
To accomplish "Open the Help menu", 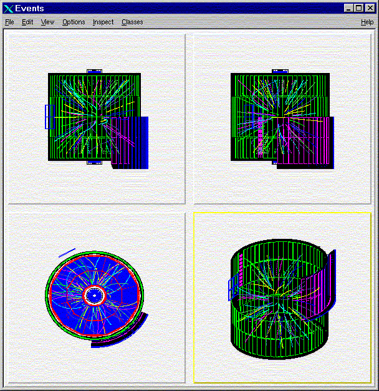I will coord(367,22).
